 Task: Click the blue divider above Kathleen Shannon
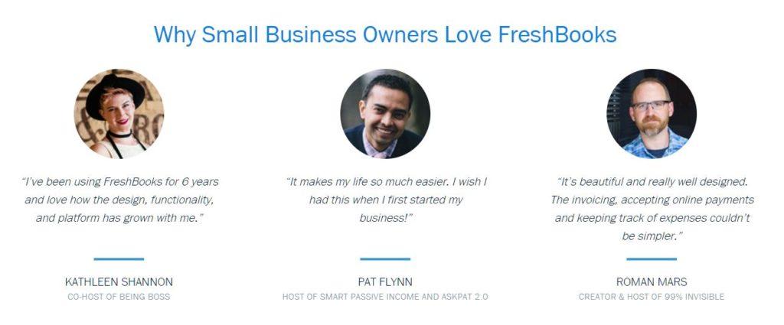coord(119,259)
